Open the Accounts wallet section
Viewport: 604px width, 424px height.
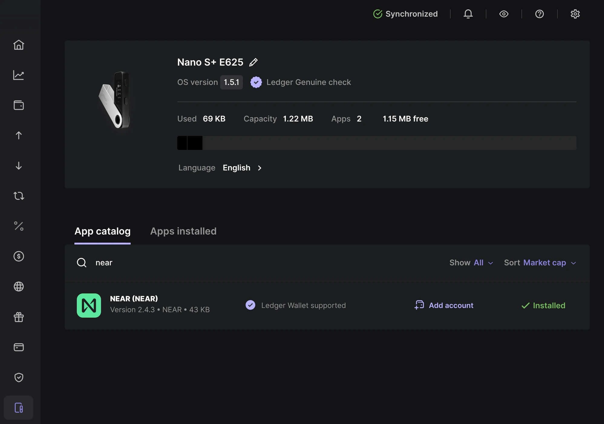[19, 105]
